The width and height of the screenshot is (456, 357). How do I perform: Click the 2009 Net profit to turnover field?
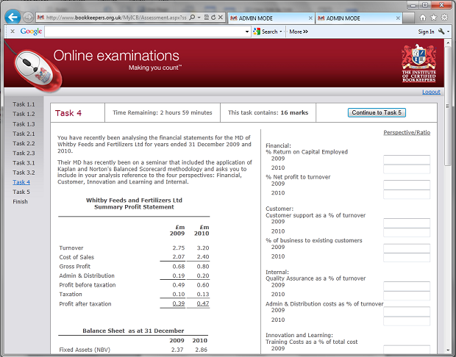[x=407, y=185]
